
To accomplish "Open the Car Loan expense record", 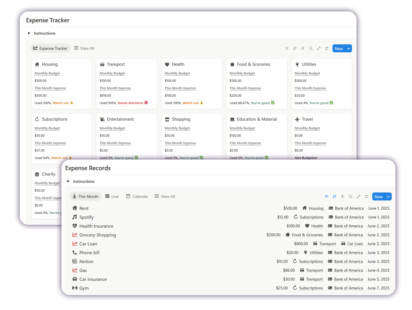I will tap(88, 244).
